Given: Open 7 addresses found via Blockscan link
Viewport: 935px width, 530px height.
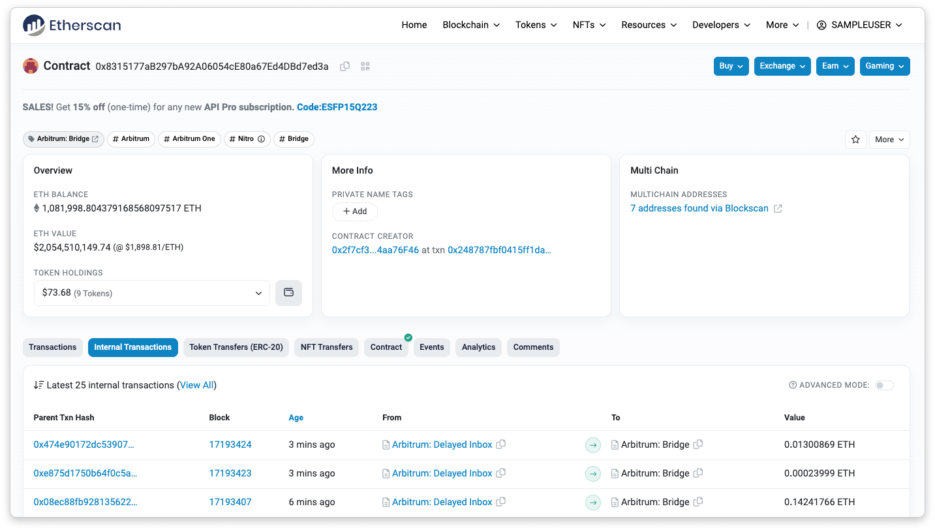Looking at the screenshot, I should (x=699, y=208).
